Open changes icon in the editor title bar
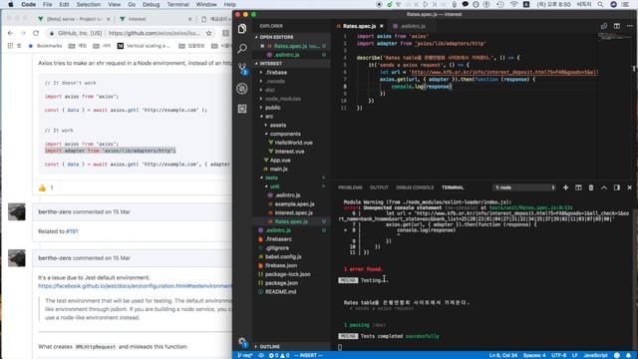The height and width of the screenshot is (359, 638). 604,26
